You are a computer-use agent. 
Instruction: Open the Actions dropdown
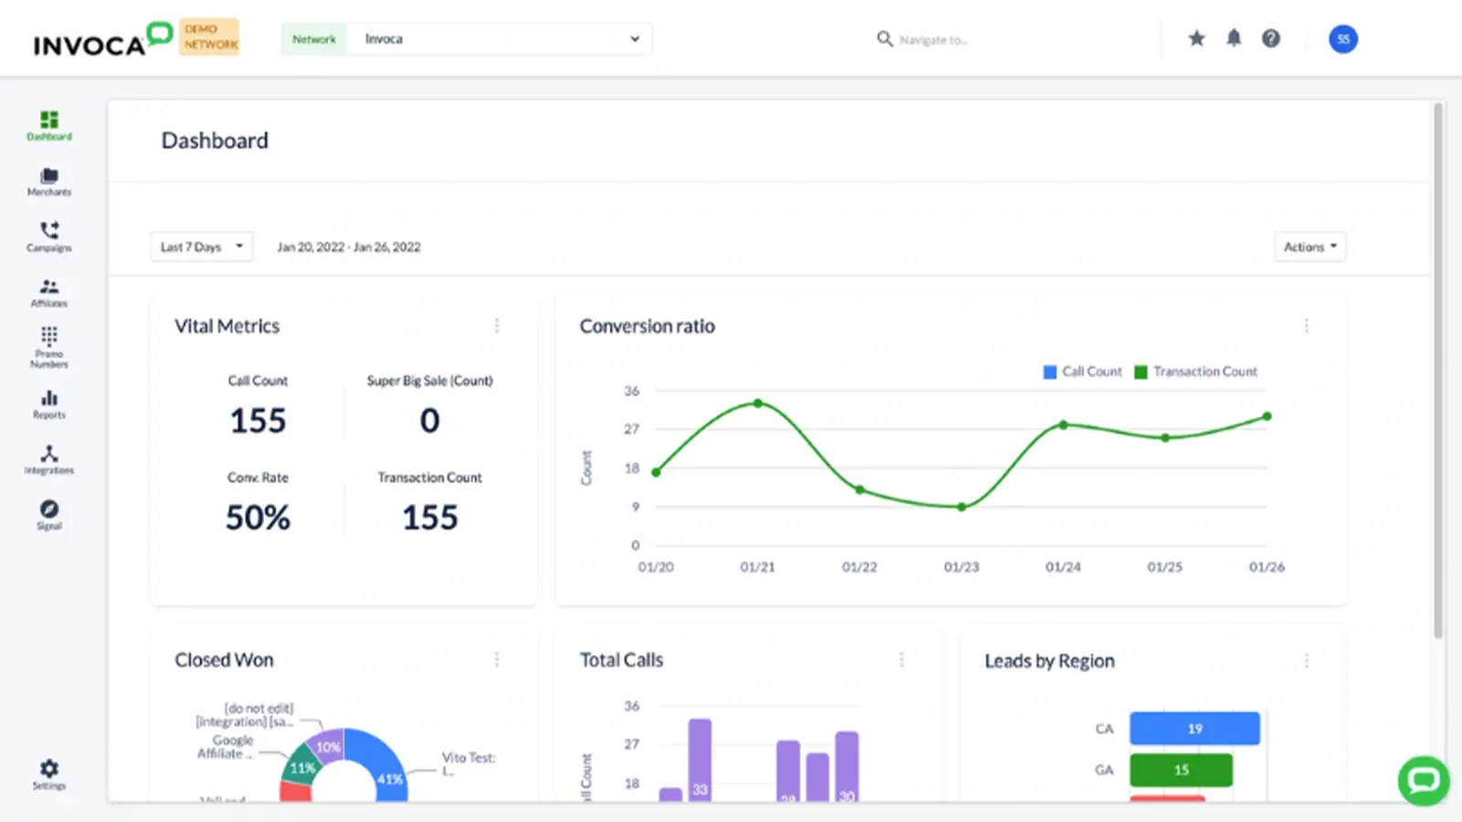tap(1310, 247)
